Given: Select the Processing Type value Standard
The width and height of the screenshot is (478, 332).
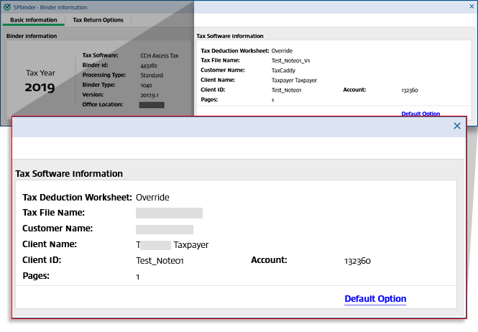Looking at the screenshot, I should pyautogui.click(x=152, y=75).
